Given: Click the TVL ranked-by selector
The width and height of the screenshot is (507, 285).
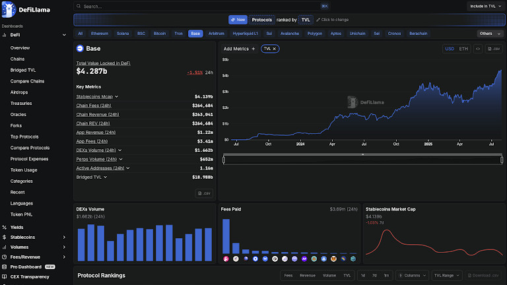Looking at the screenshot, I should [306, 20].
